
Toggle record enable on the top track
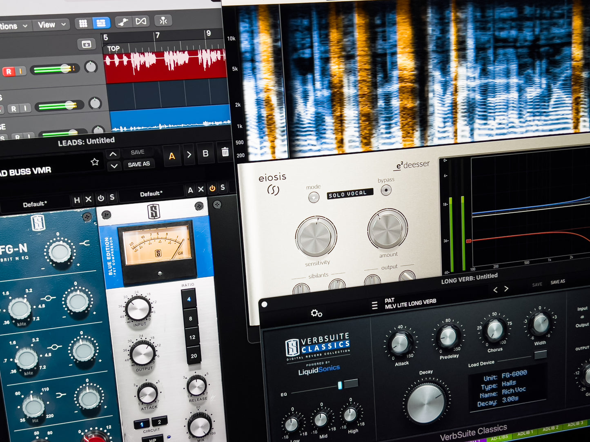pyautogui.click(x=9, y=72)
